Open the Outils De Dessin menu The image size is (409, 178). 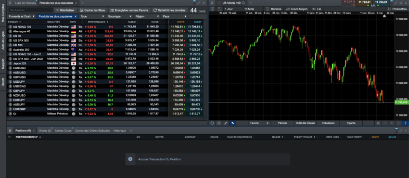pos(305,123)
